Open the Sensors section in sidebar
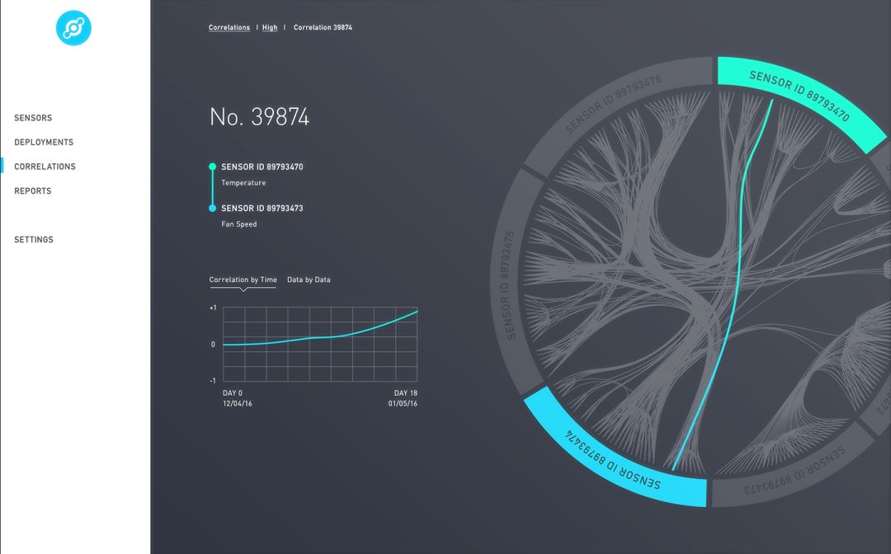The width and height of the screenshot is (891, 554). 33,118
